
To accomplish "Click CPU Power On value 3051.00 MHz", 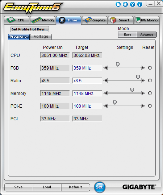I will point(55,55).
